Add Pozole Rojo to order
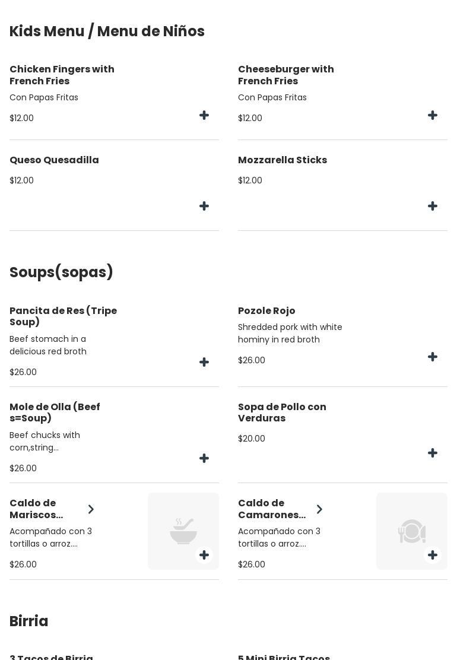The height and width of the screenshot is (660, 457). click(433, 357)
